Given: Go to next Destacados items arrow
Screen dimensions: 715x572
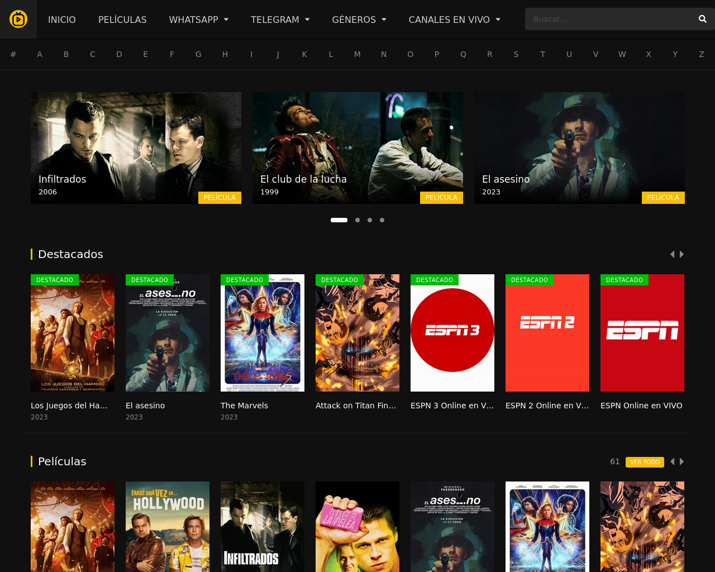Looking at the screenshot, I should click(681, 254).
